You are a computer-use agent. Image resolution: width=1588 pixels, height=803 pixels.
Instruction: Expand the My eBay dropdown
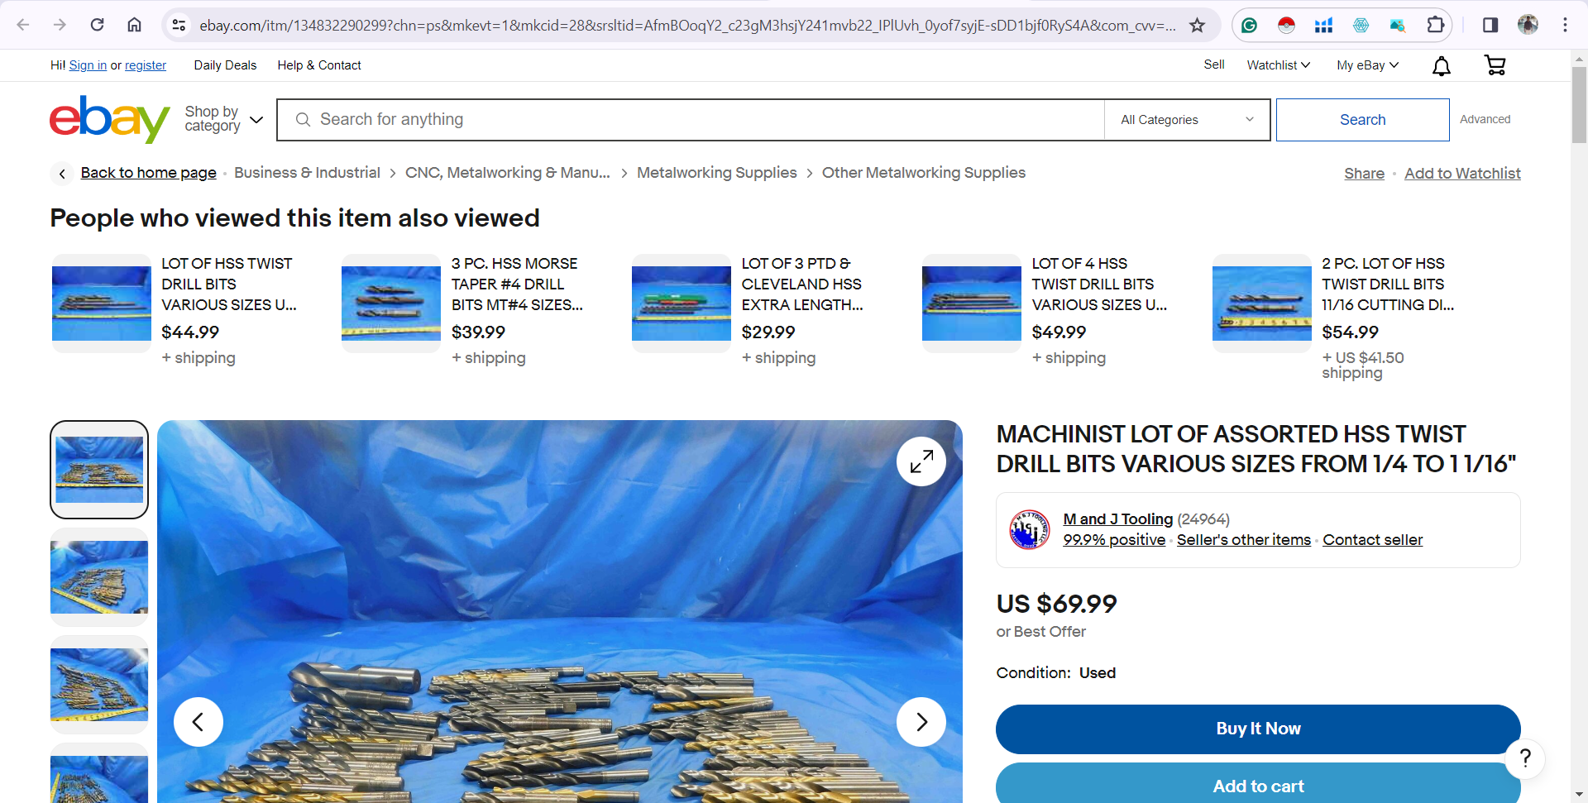click(1367, 65)
